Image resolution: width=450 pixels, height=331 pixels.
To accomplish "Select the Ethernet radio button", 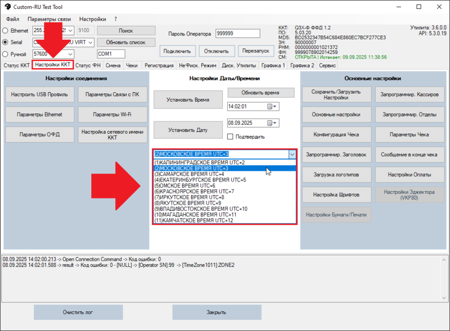I will click(x=6, y=30).
